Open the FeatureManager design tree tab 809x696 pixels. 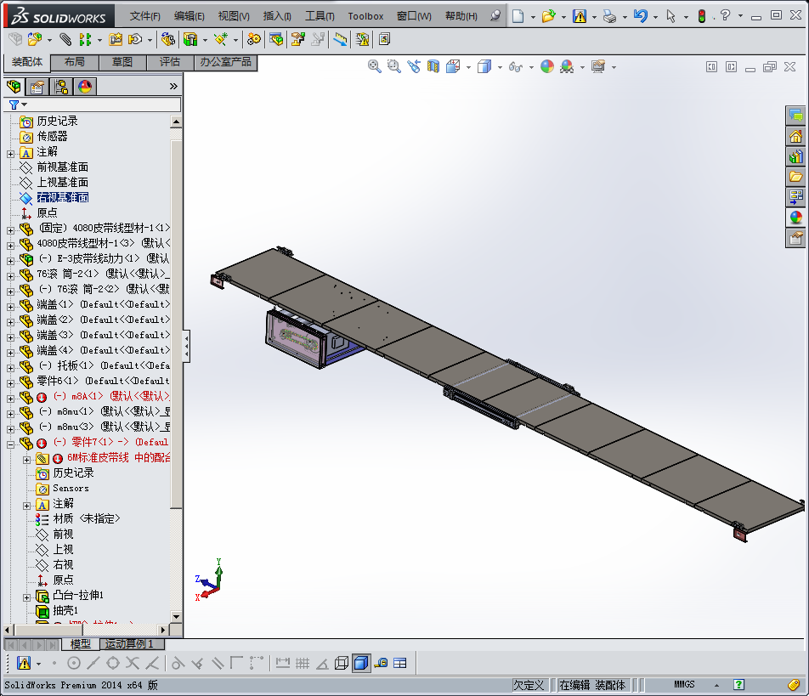pyautogui.click(x=14, y=86)
